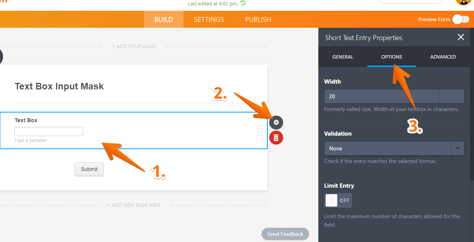Delete the Text Box field using trash icon
474x242 pixels.
pyautogui.click(x=276, y=138)
